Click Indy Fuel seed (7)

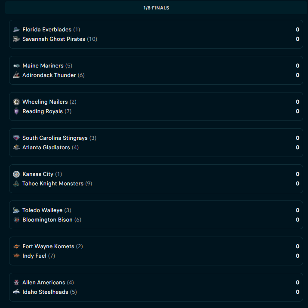click(52, 256)
